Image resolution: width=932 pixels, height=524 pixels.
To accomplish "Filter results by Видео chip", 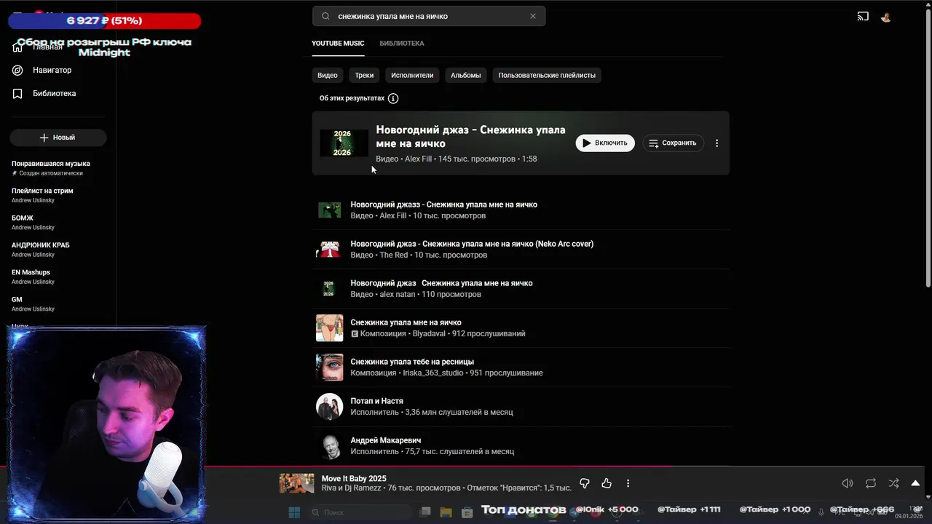I will [327, 75].
